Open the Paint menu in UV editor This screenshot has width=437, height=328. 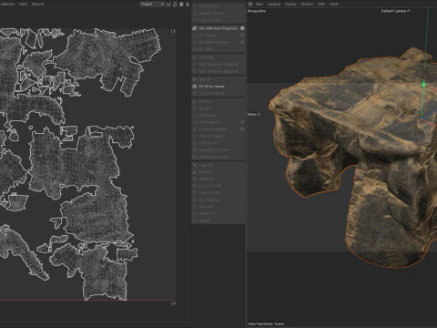(23, 5)
